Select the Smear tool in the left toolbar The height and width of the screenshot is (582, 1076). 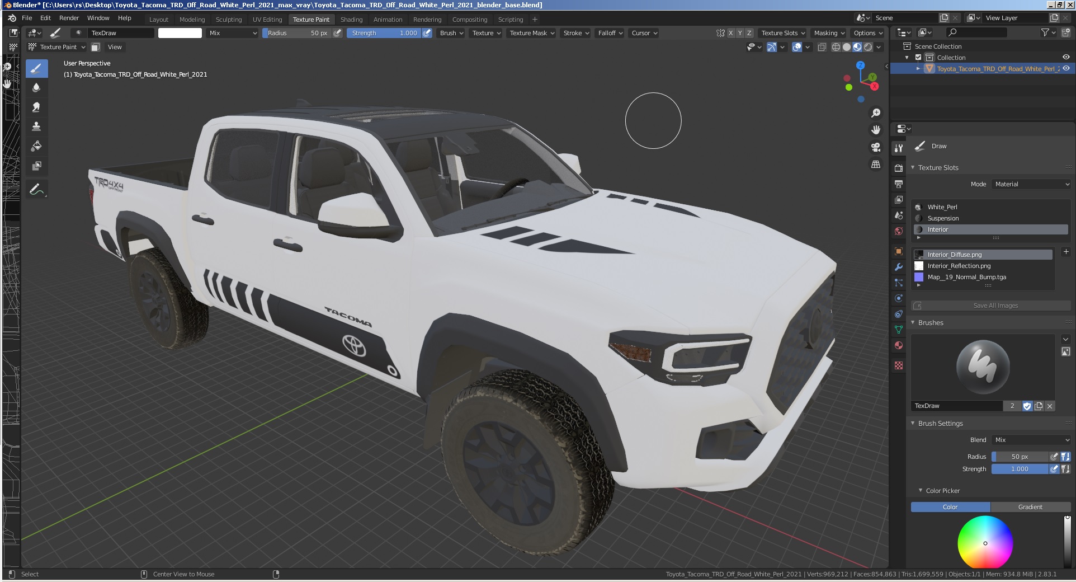36,107
